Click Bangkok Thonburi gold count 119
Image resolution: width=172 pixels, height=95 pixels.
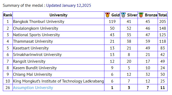[112, 22]
